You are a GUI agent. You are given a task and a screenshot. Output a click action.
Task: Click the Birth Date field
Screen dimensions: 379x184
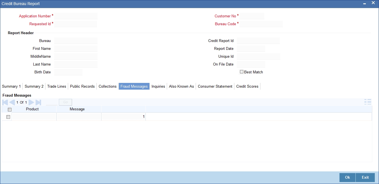(x=68, y=72)
